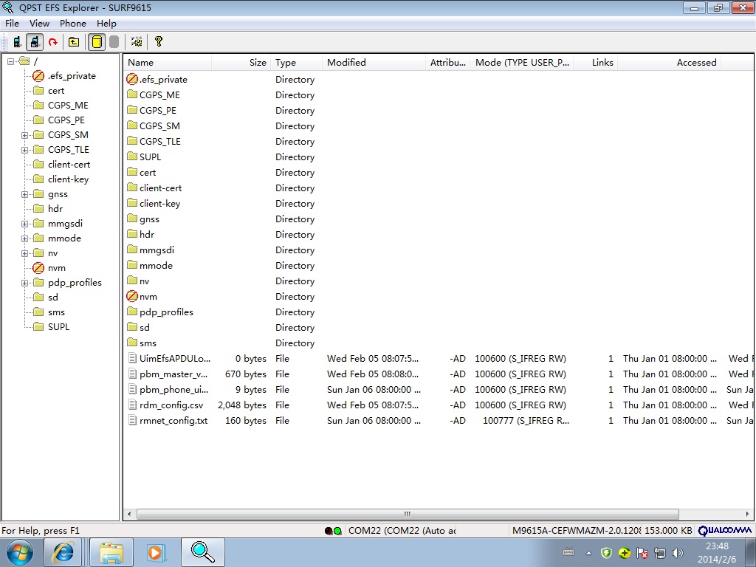
Task: Click the .efs_private blocked icon in file list
Action: click(132, 79)
